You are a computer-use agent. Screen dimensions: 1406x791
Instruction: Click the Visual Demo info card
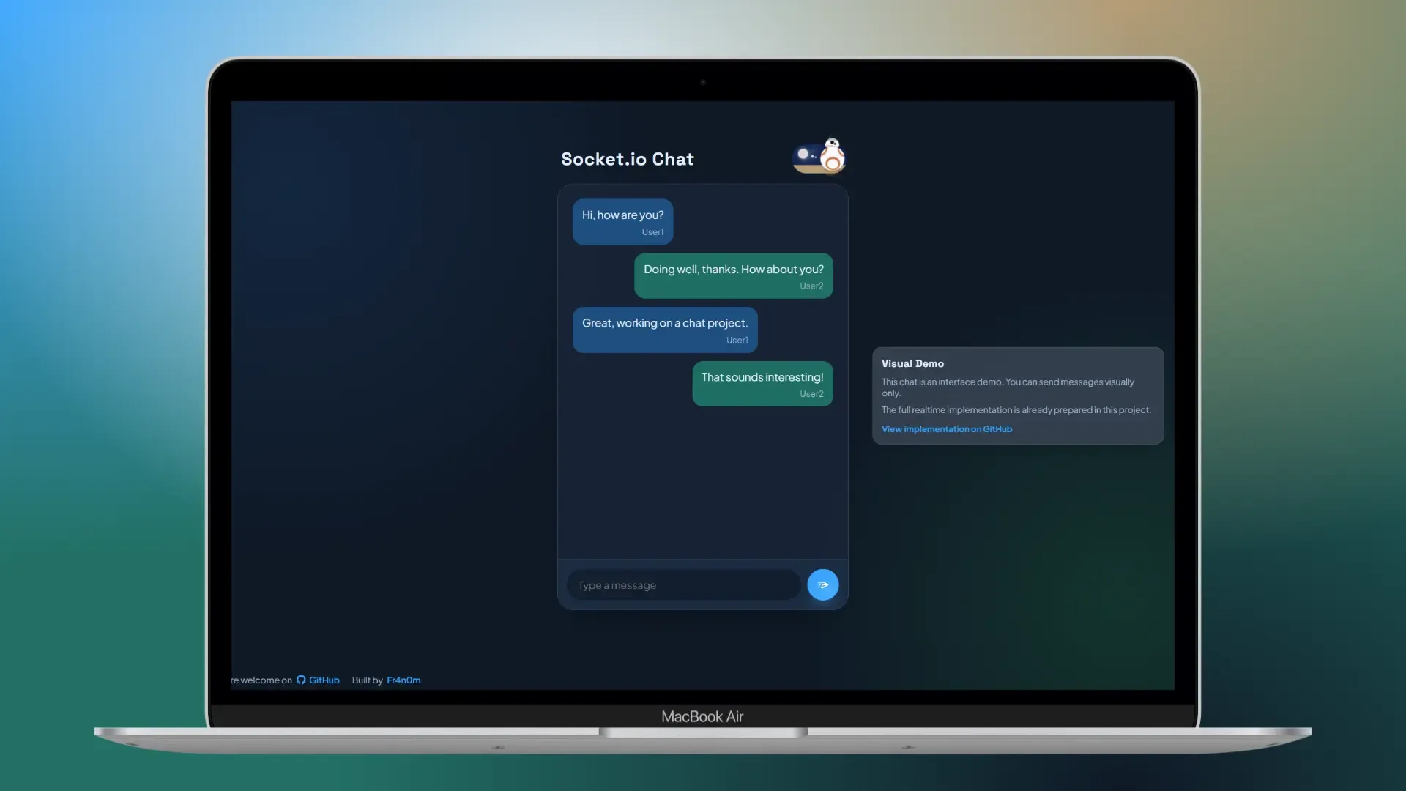1017,395
